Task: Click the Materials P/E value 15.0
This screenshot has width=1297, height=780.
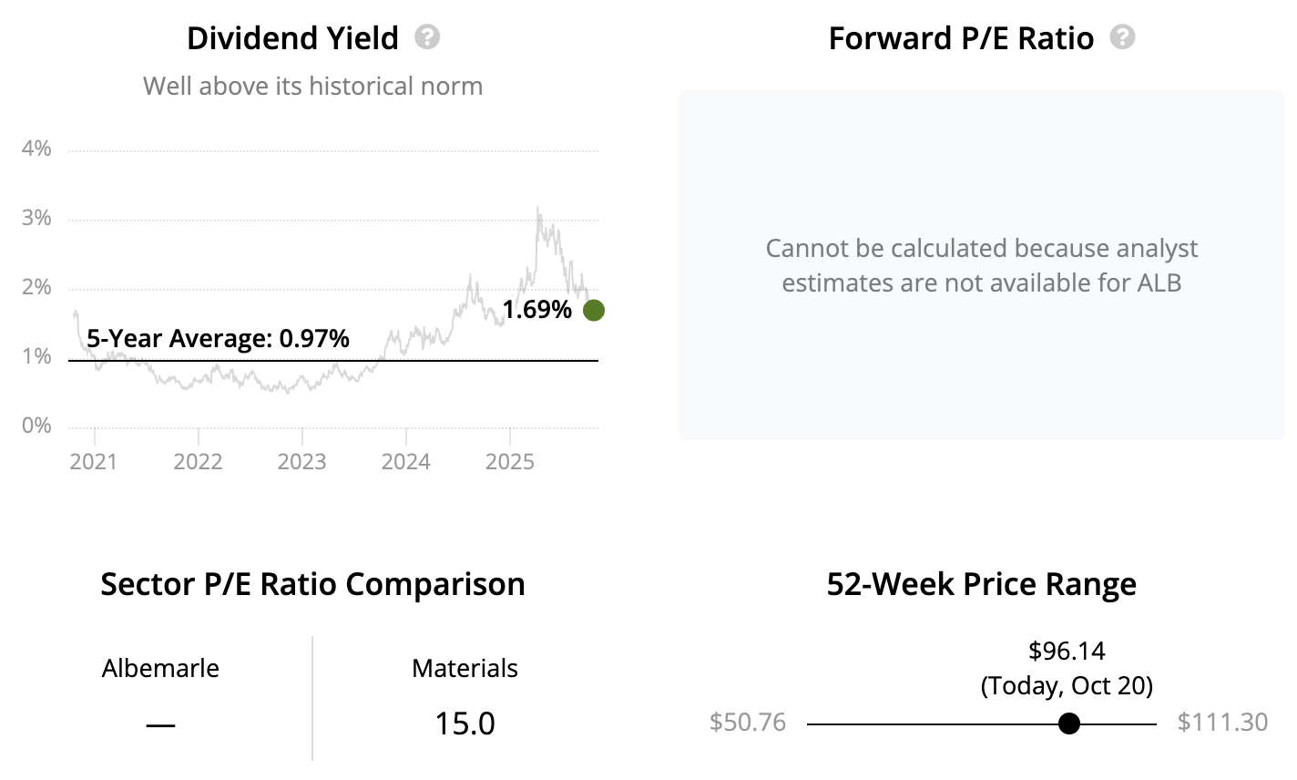Action: [x=465, y=724]
